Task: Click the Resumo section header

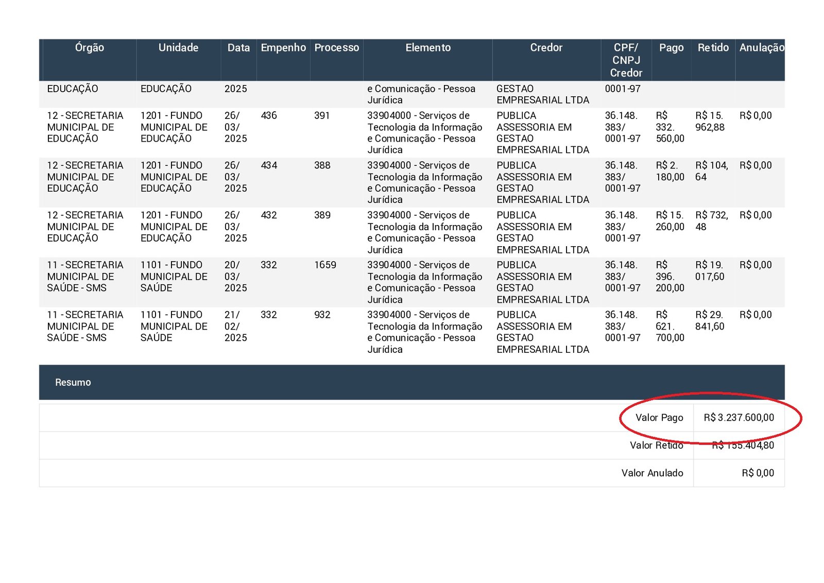Action: tap(73, 383)
